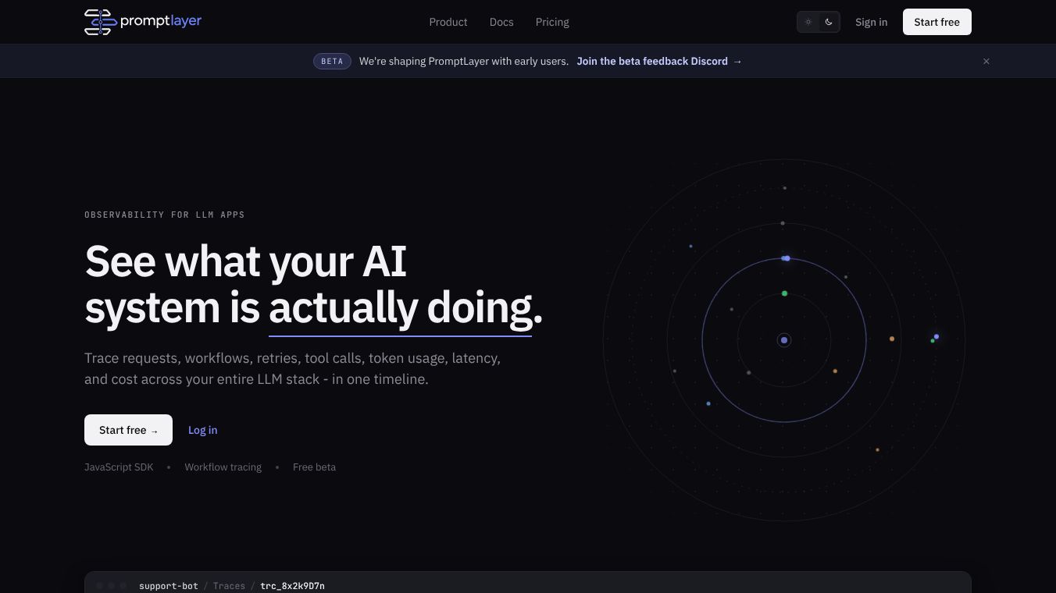Select the Traces breadcrumb item
This screenshot has width=1056, height=593.
click(229, 586)
